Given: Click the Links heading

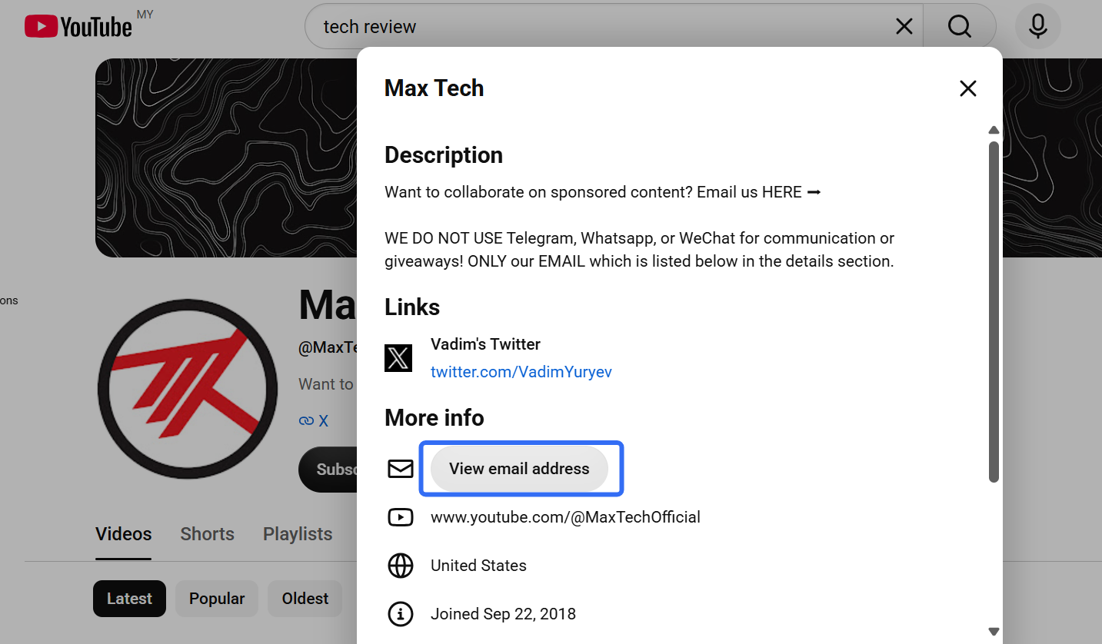Looking at the screenshot, I should [412, 307].
